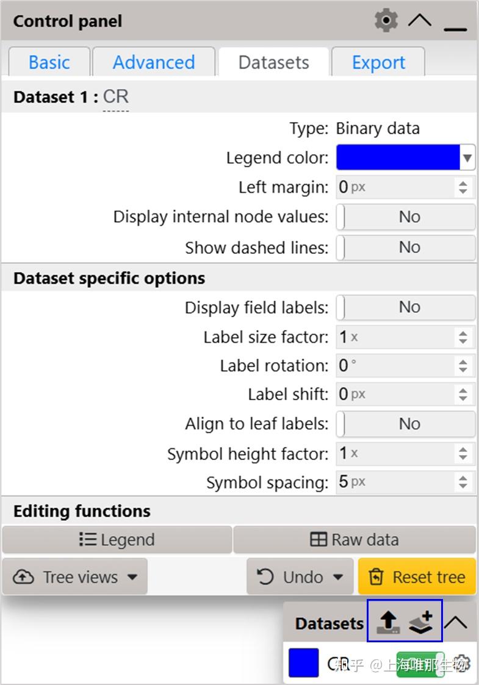Open the Raw data editor

click(355, 540)
